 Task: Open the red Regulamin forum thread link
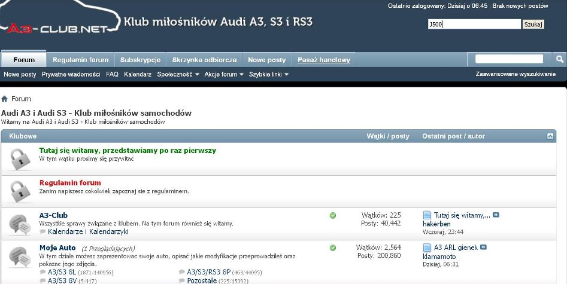(70, 182)
